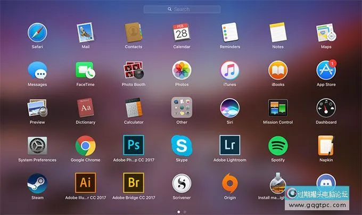The width and height of the screenshot is (362, 215).
Task: Launch Mission Control
Action: [x=278, y=107]
